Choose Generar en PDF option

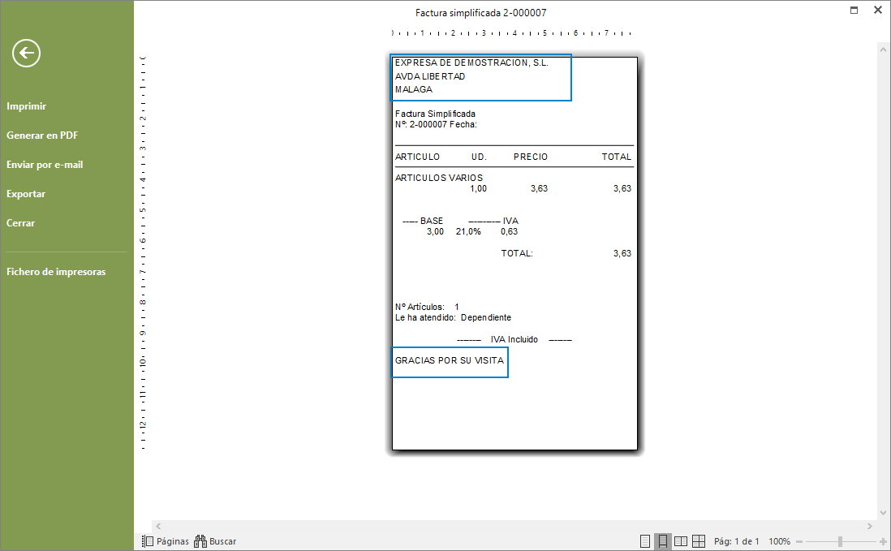tap(42, 136)
